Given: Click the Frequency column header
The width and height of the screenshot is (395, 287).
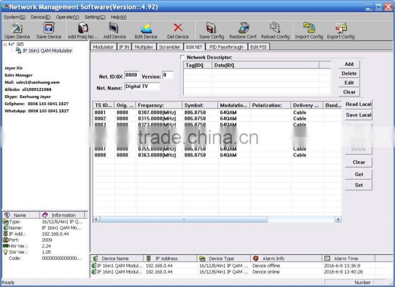Looking at the screenshot, I should [x=158, y=105].
